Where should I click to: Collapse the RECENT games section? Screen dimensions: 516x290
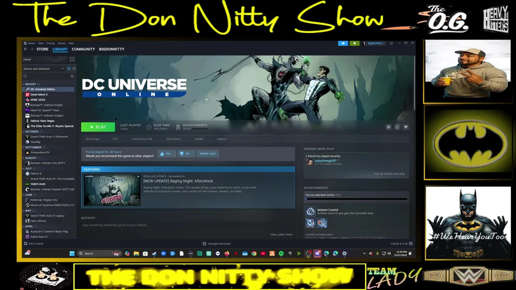tap(23, 84)
